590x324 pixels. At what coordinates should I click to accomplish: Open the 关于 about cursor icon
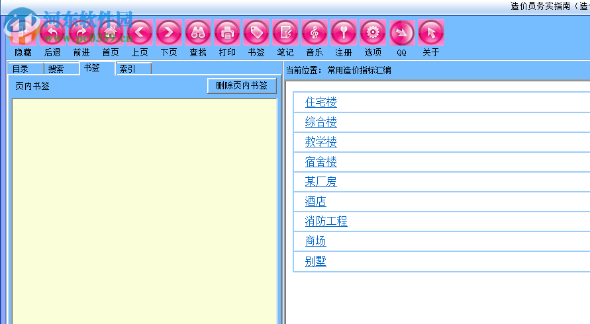431,32
